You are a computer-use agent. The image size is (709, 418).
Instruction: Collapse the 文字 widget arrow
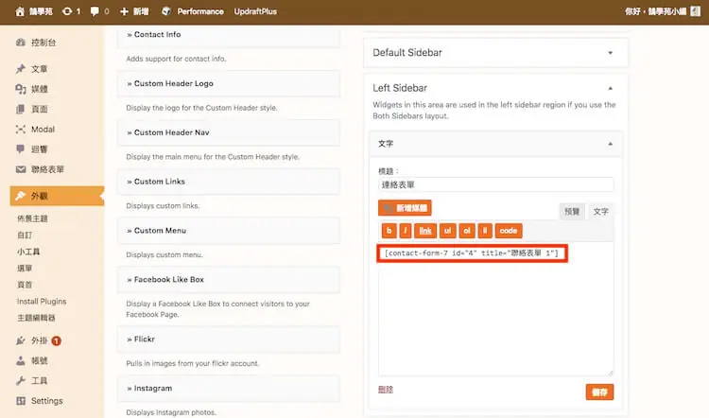click(x=611, y=144)
